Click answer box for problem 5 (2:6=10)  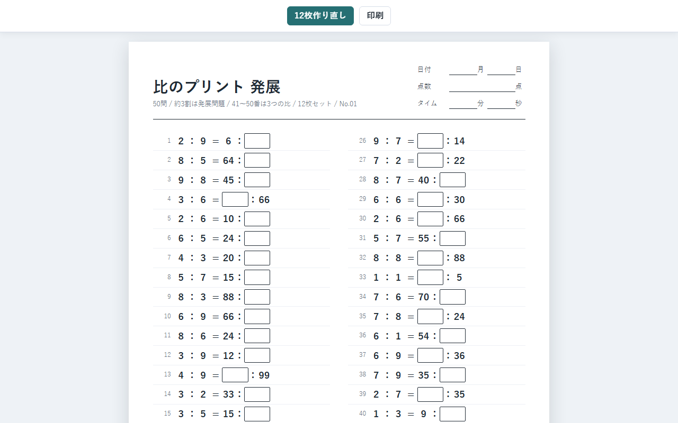coord(257,219)
